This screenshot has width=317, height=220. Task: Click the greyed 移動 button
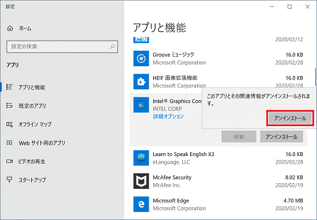(239, 136)
